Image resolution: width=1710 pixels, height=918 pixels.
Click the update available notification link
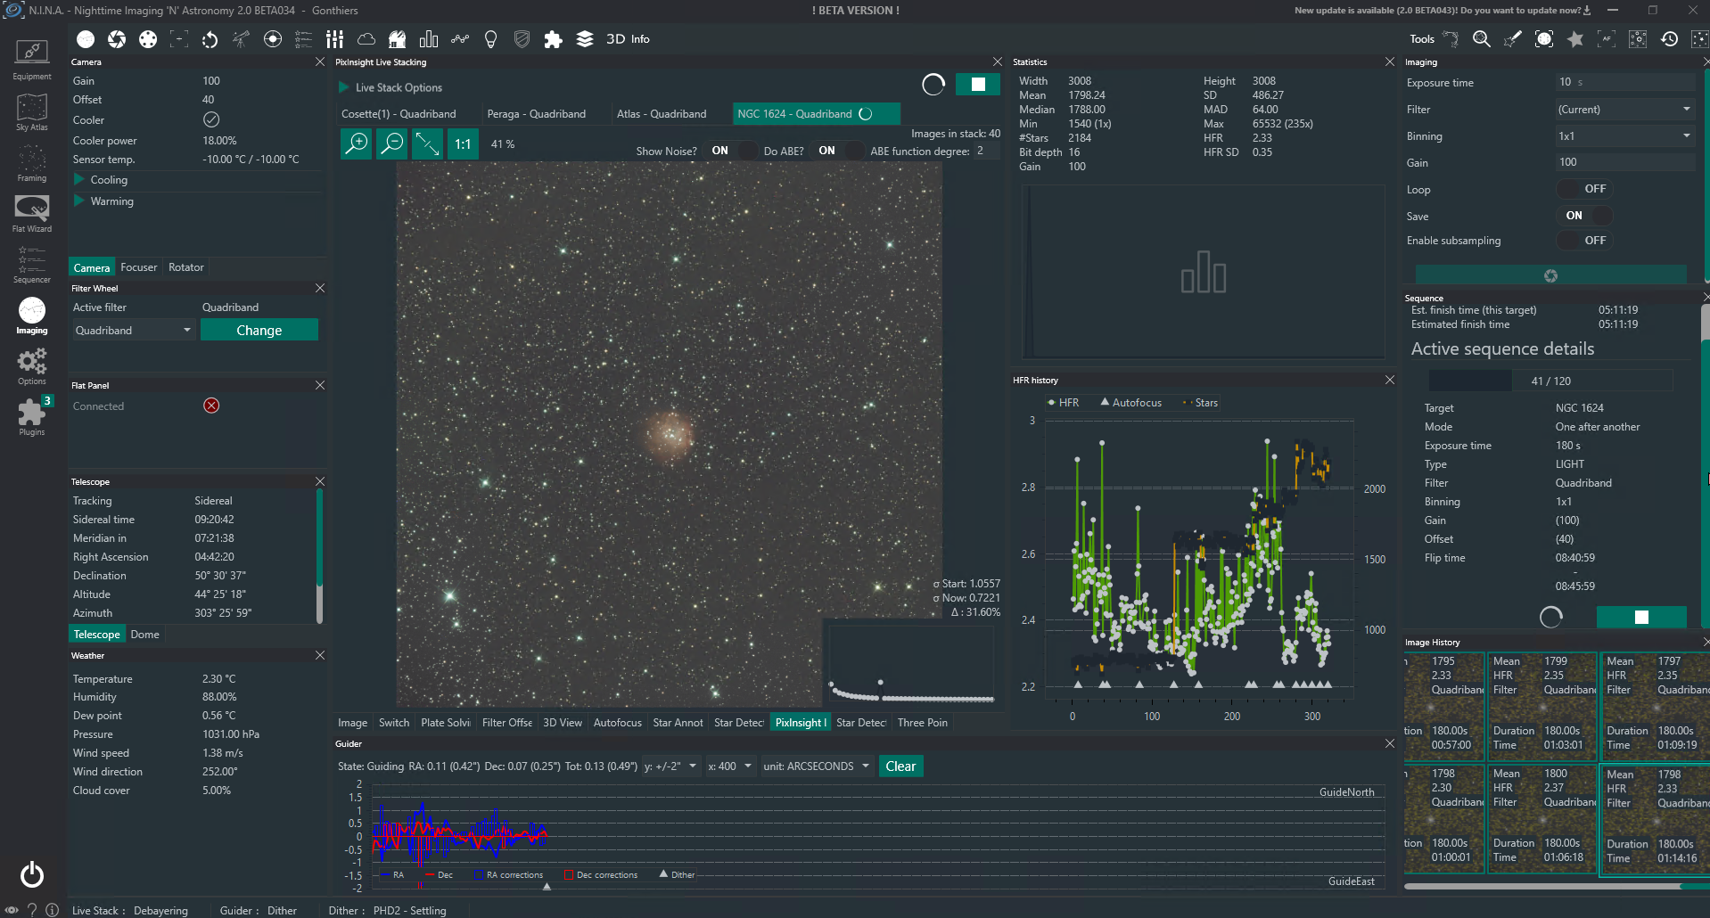coord(1443,11)
